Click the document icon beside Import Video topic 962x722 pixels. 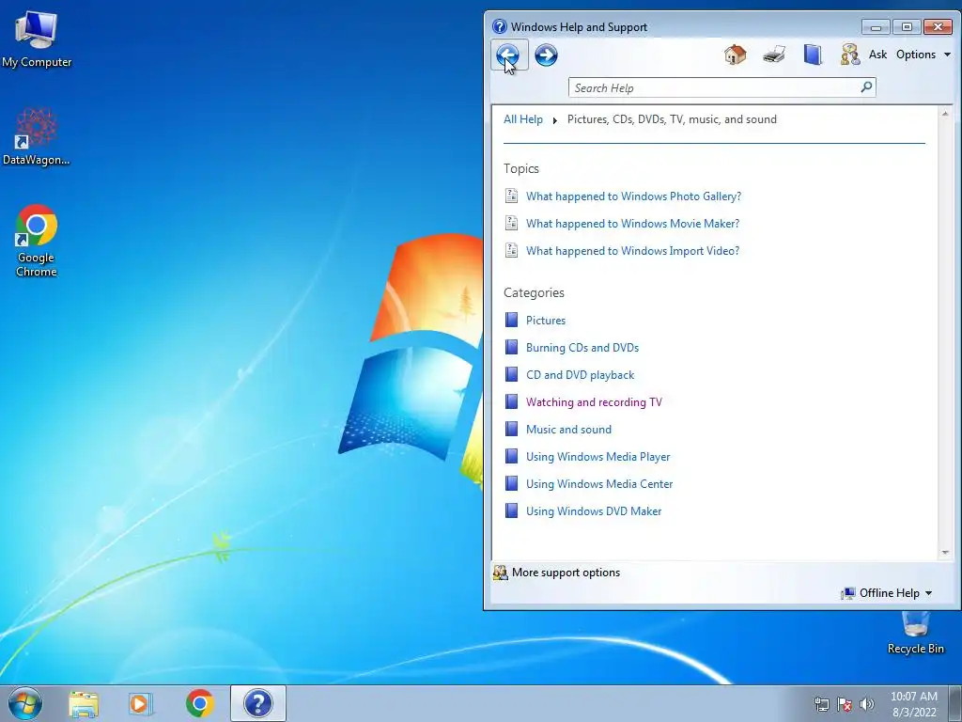[x=511, y=250]
